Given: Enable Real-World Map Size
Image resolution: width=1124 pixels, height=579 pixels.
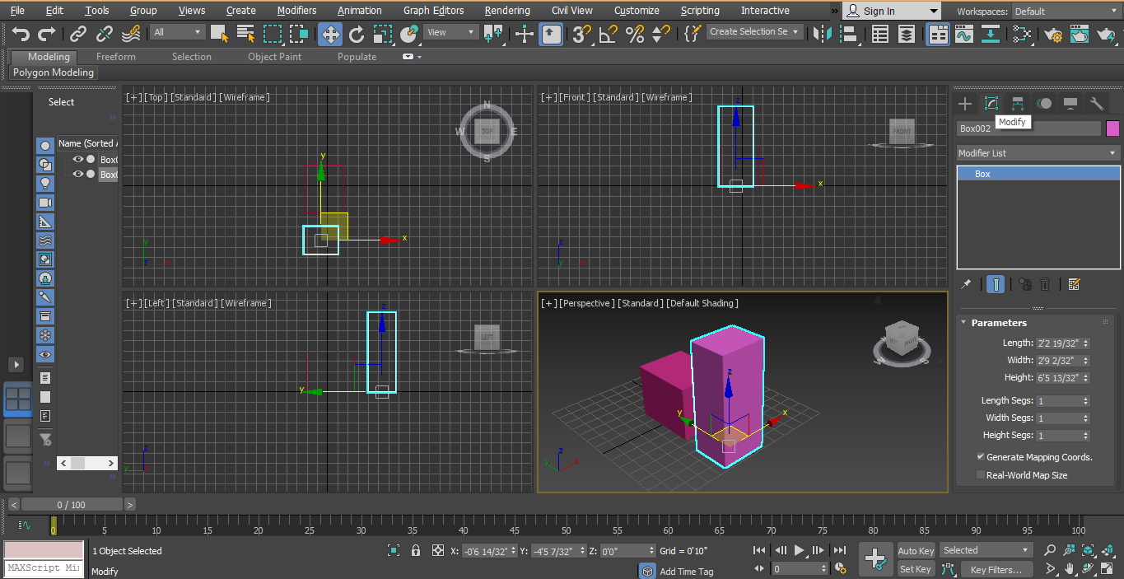Looking at the screenshot, I should point(980,474).
